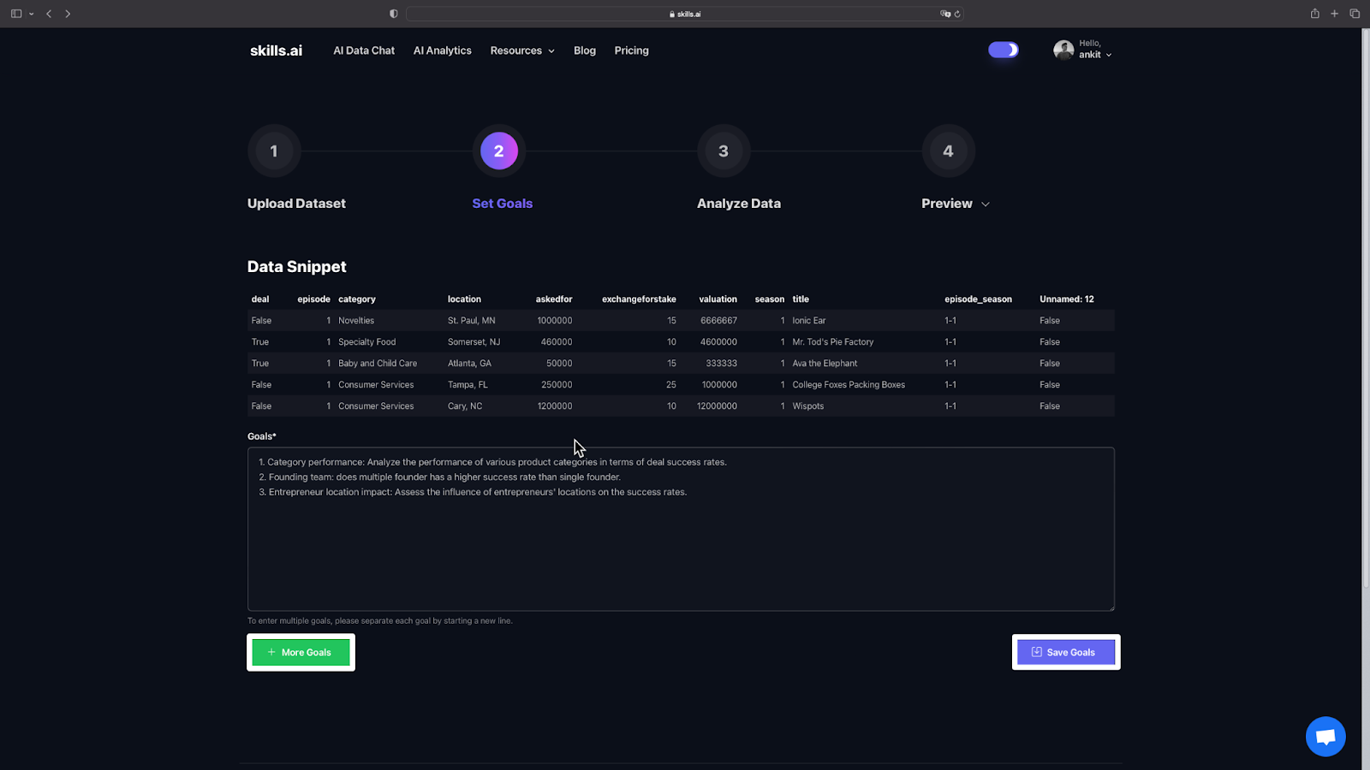Go to AI Analytics
Image resolution: width=1370 pixels, height=770 pixels.
coord(443,50)
